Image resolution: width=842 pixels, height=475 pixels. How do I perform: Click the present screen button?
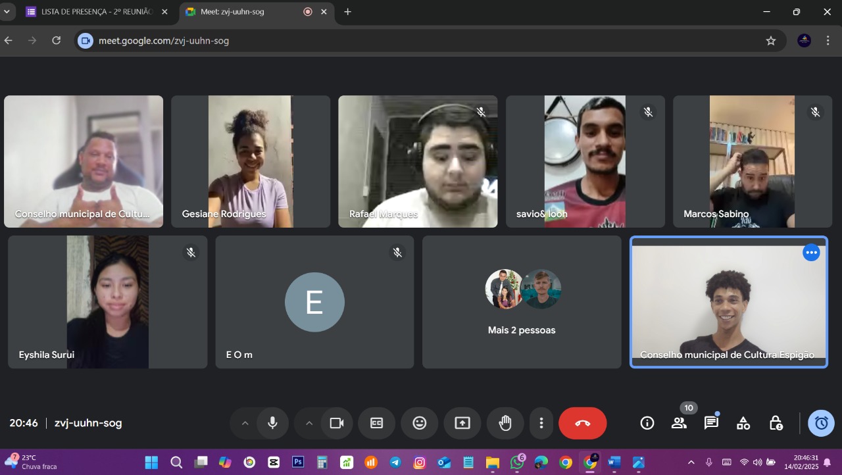[x=462, y=423]
